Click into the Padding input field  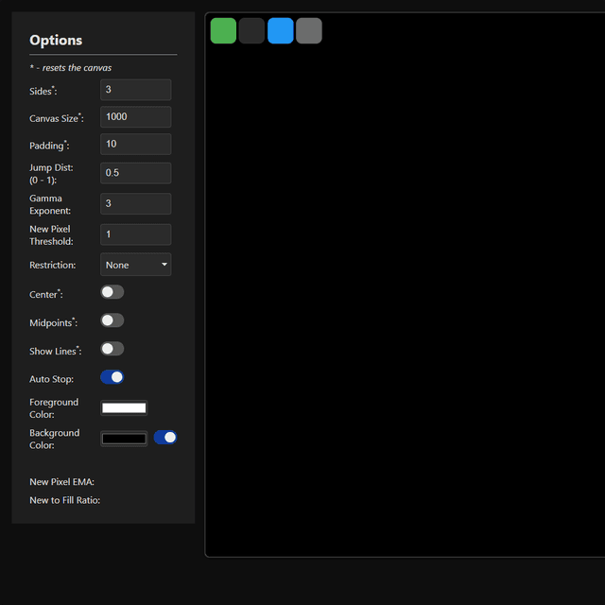point(135,145)
